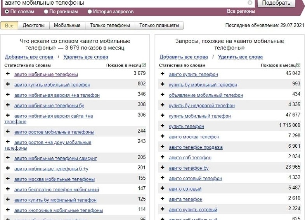Click plus next to «купить мобильный телефон»

click(163, 115)
